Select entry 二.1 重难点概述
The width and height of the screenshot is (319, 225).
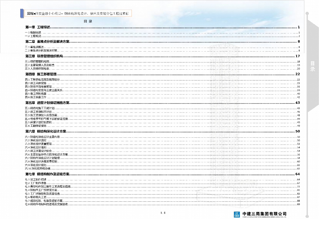[162, 47]
